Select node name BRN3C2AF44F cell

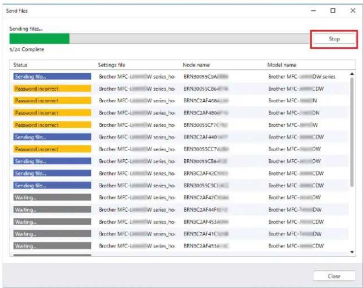click(206, 210)
